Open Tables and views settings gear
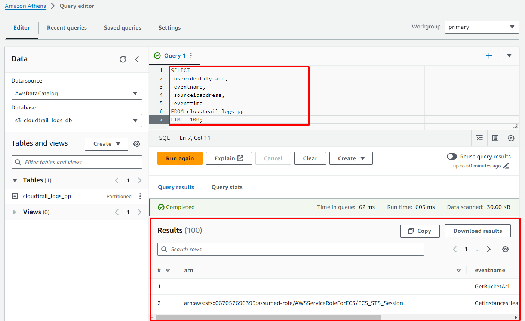 pyautogui.click(x=137, y=144)
